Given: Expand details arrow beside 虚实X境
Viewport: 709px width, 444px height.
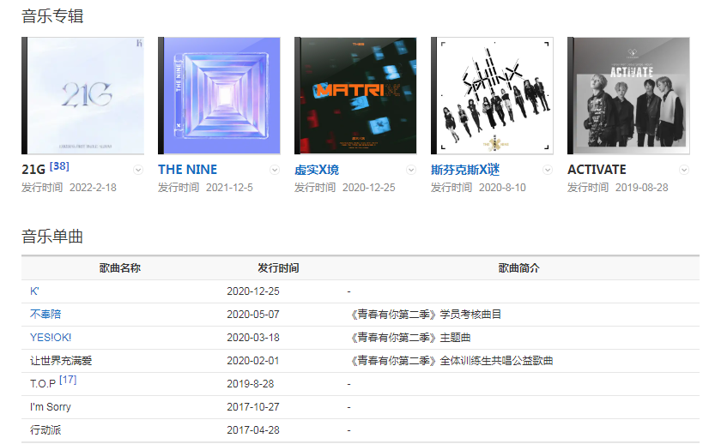Looking at the screenshot, I should point(411,170).
